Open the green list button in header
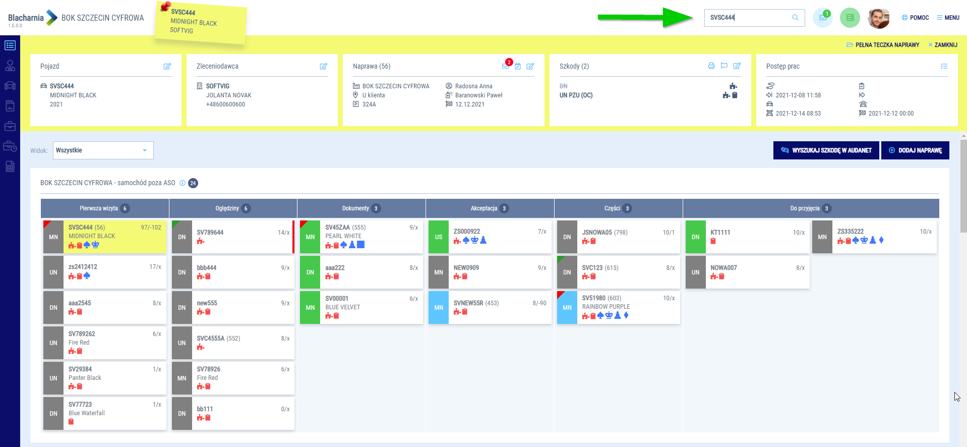967x447 pixels. (850, 18)
